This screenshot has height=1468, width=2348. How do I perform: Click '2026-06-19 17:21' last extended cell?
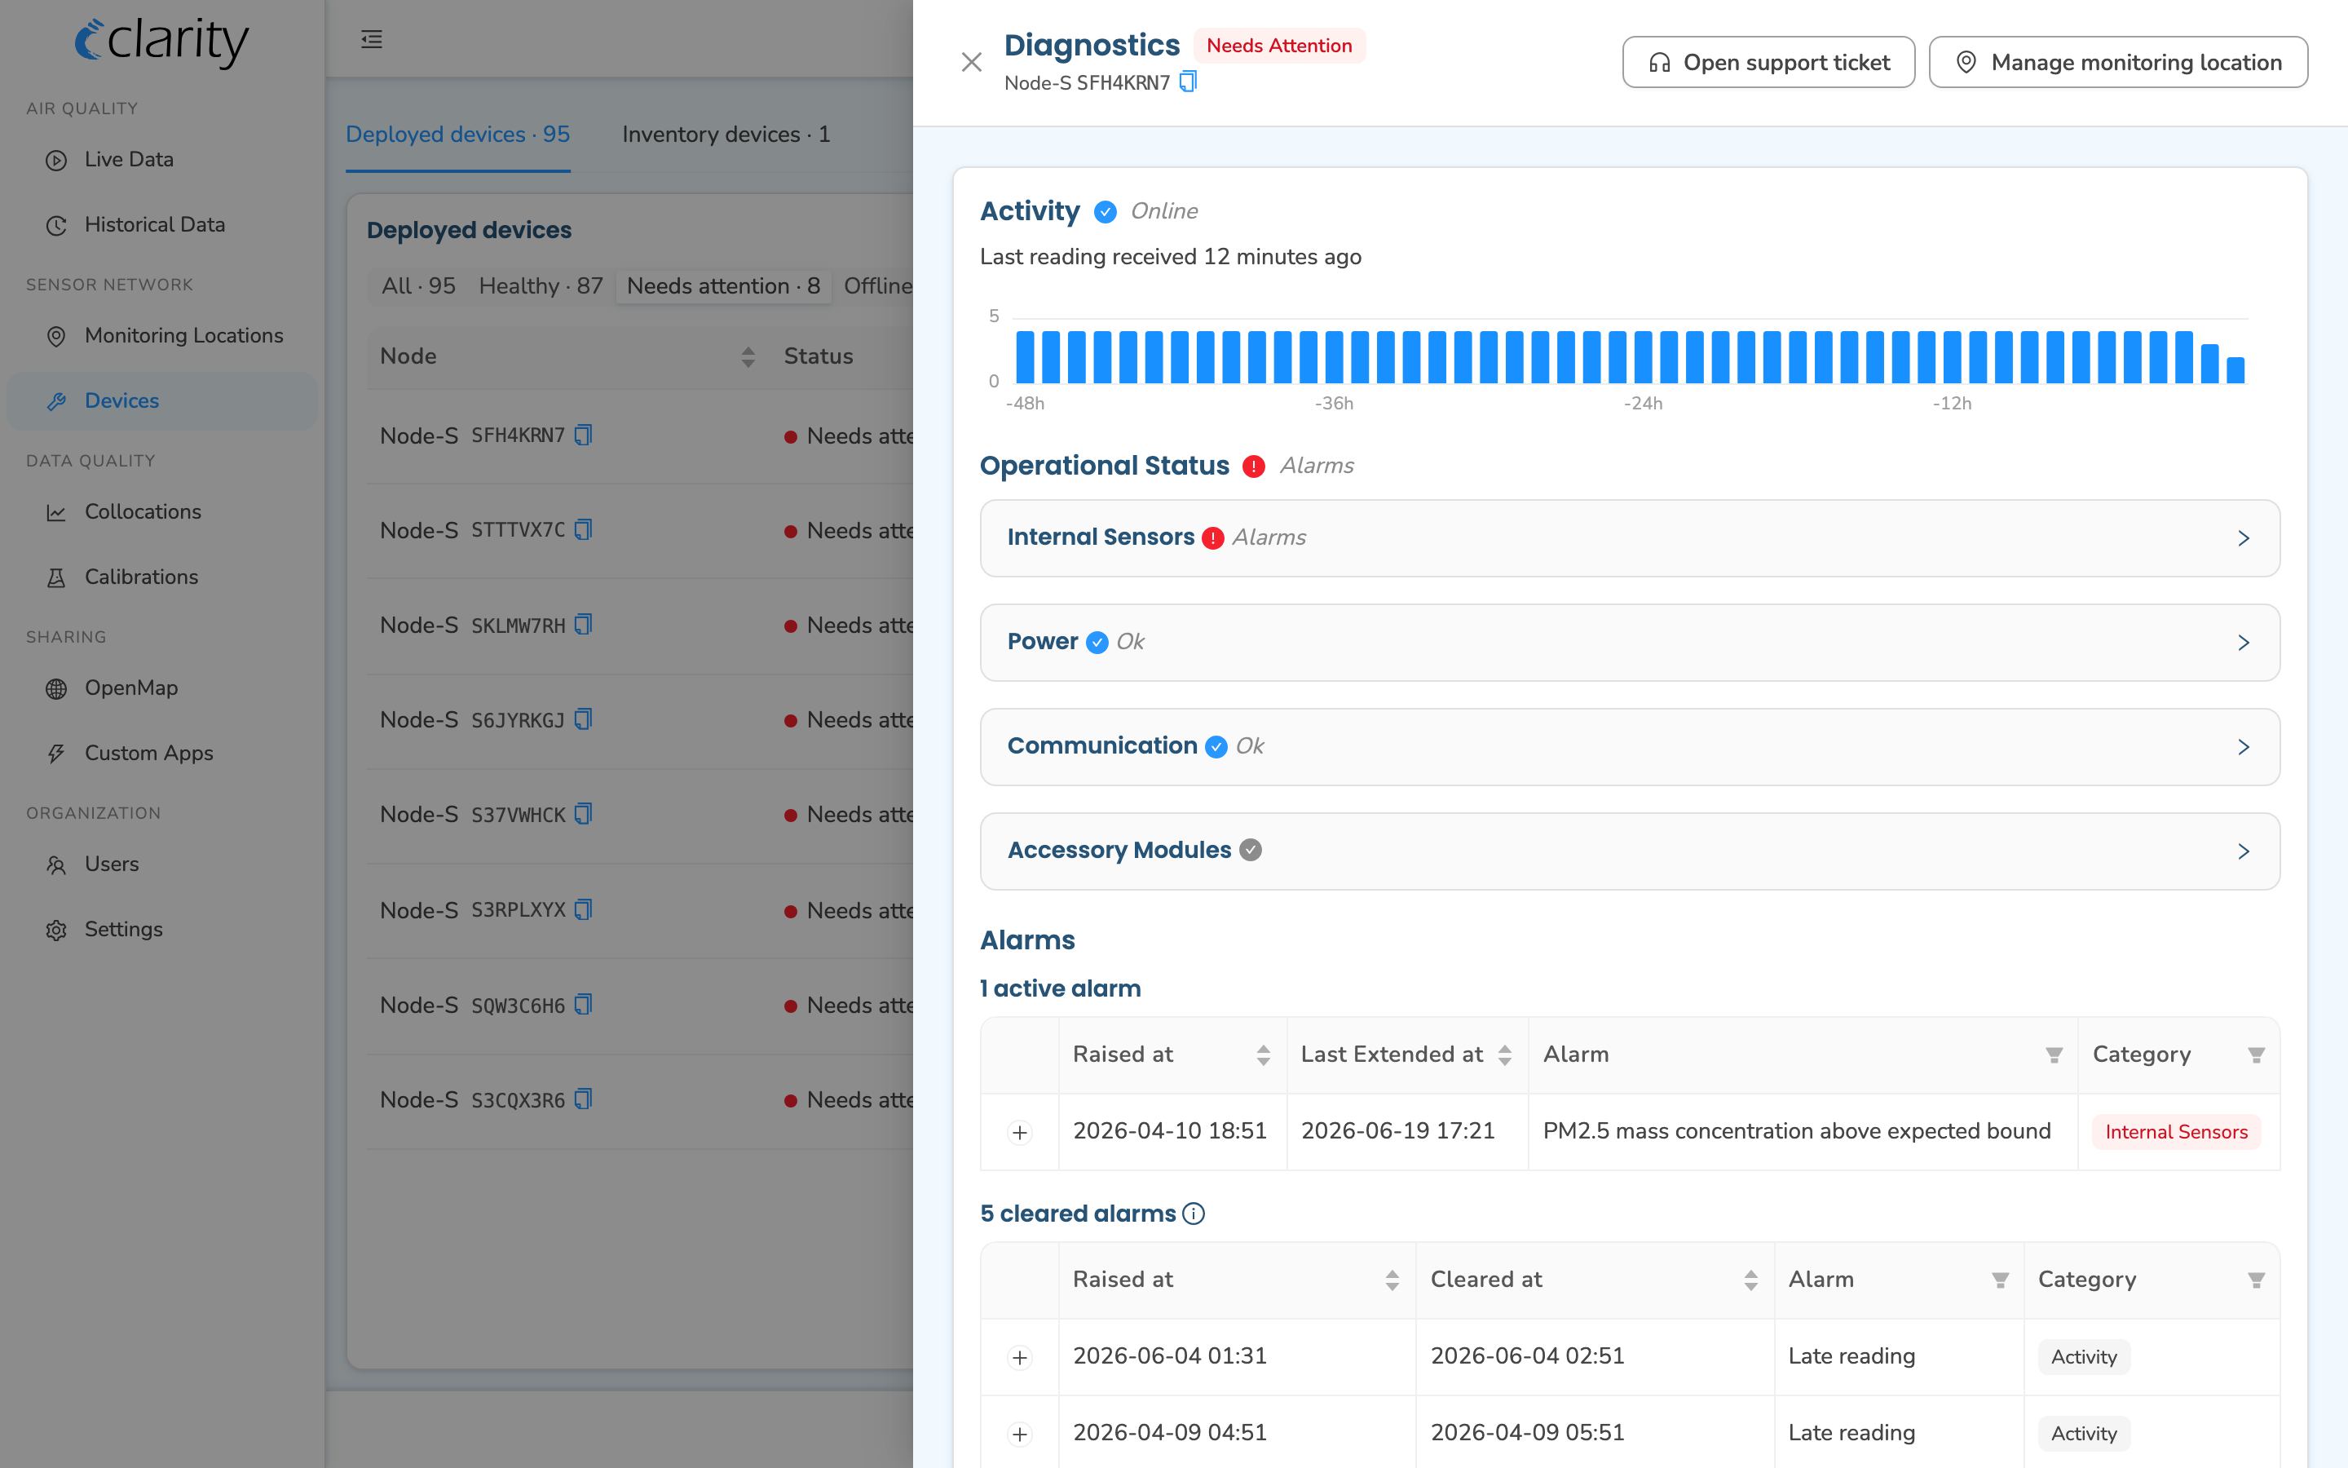(1397, 1131)
